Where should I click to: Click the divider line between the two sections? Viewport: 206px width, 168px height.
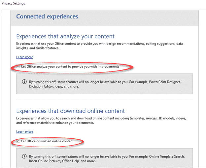[x=104, y=100]
